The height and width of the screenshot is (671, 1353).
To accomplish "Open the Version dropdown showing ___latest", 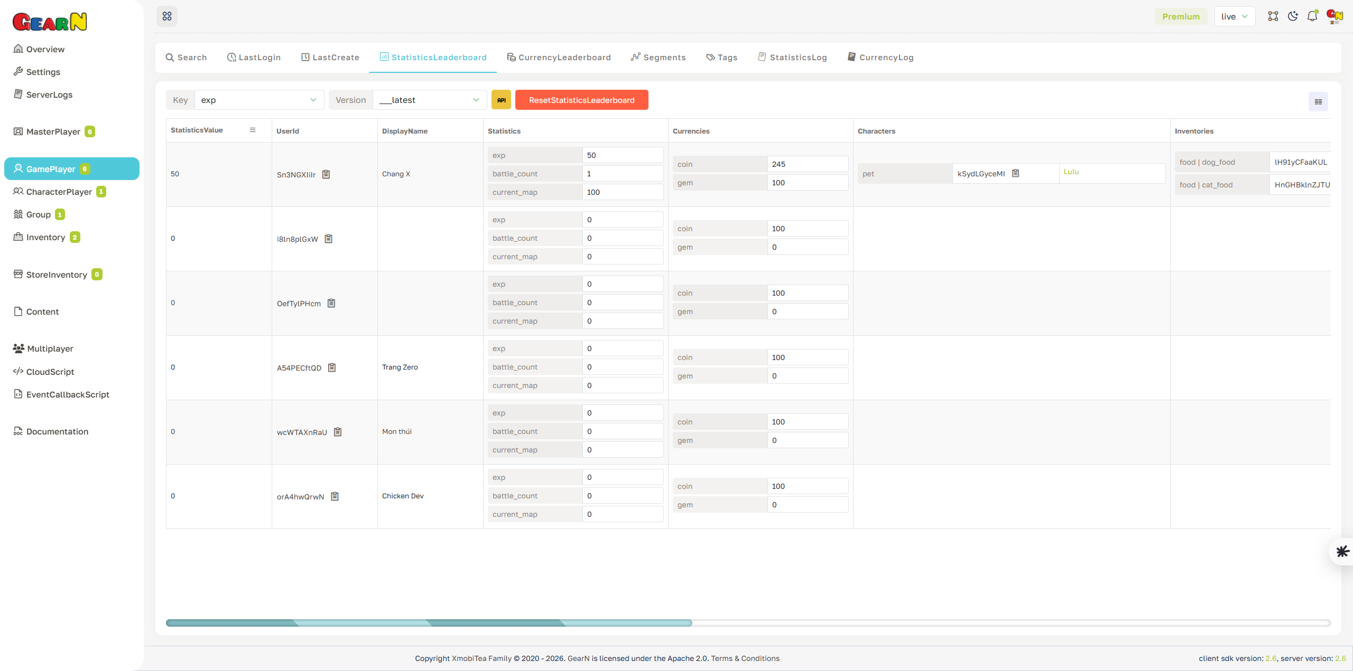I will [x=429, y=100].
